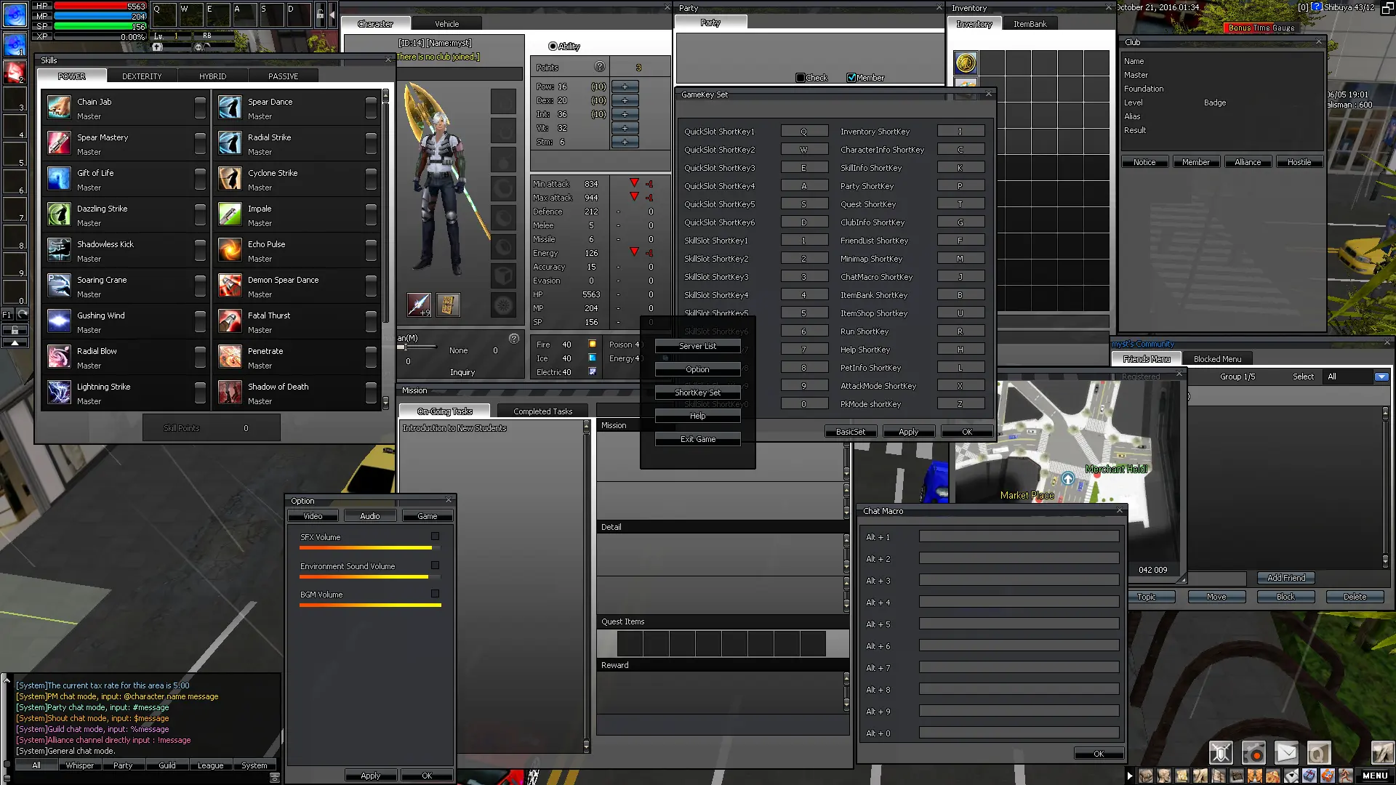Open the mail envelope icon
The height and width of the screenshot is (785, 1396).
[1285, 753]
